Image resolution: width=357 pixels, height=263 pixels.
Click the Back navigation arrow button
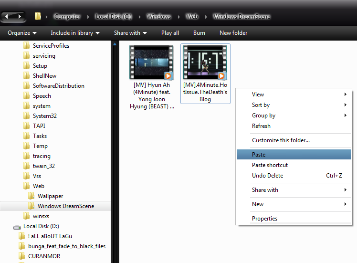point(7,16)
